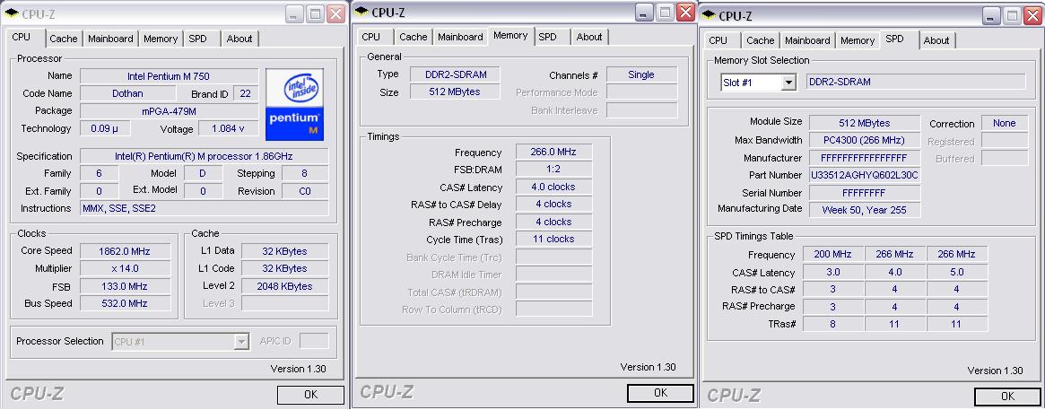Open About tab in right CPU-Z window
The width and height of the screenshot is (1045, 410).
(936, 40)
